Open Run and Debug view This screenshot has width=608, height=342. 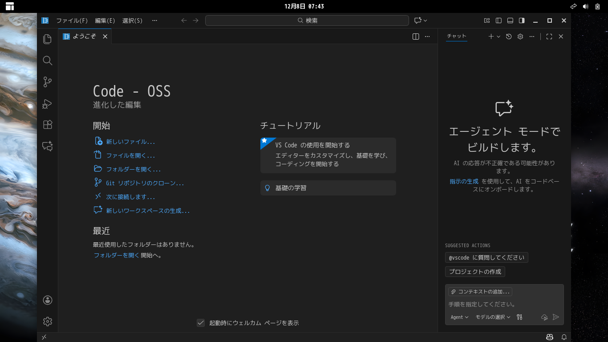(x=47, y=103)
